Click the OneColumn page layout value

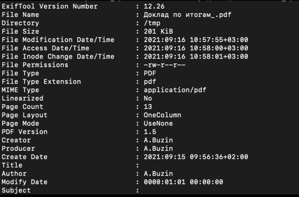tap(162, 115)
